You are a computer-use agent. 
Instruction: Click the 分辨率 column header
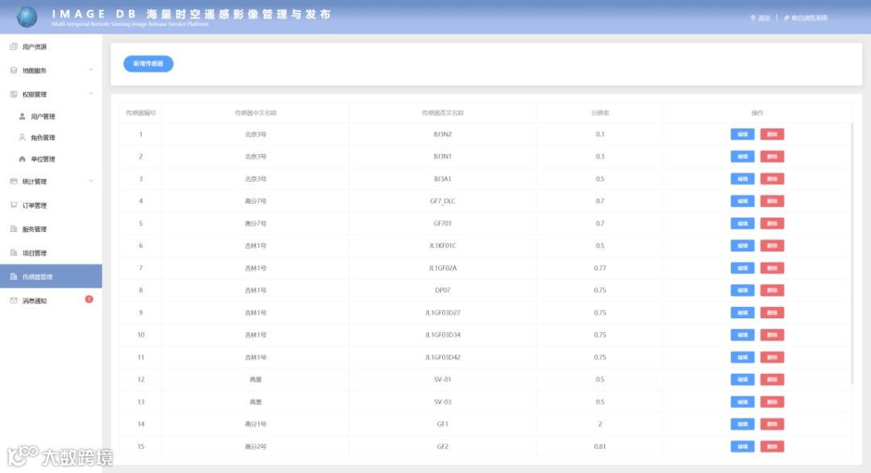600,113
